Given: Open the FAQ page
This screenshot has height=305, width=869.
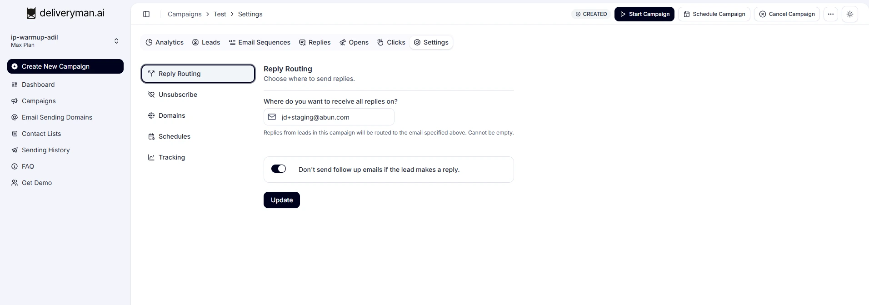Looking at the screenshot, I should (28, 166).
